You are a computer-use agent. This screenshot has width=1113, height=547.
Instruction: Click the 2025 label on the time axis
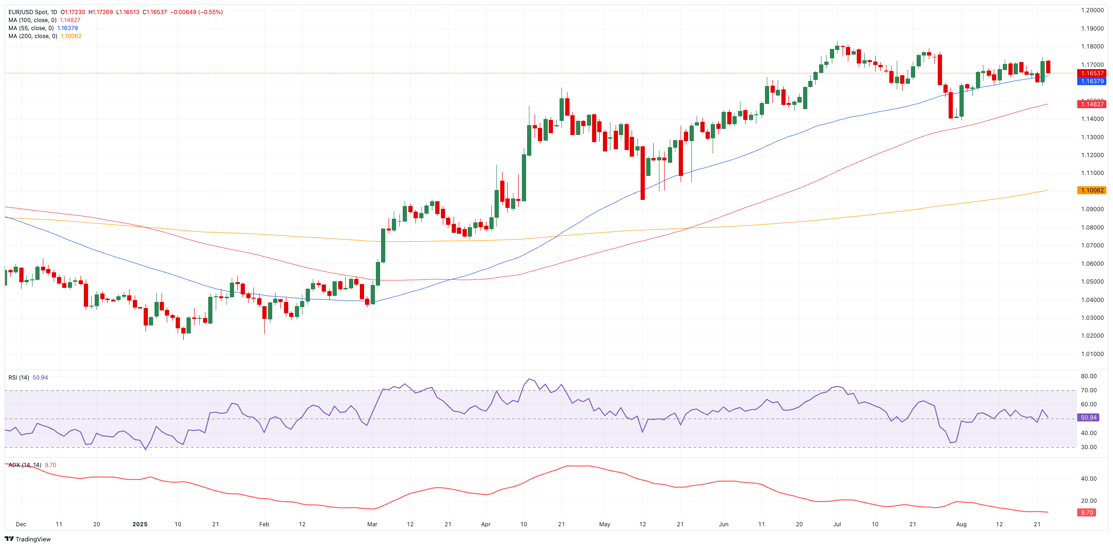click(x=140, y=524)
